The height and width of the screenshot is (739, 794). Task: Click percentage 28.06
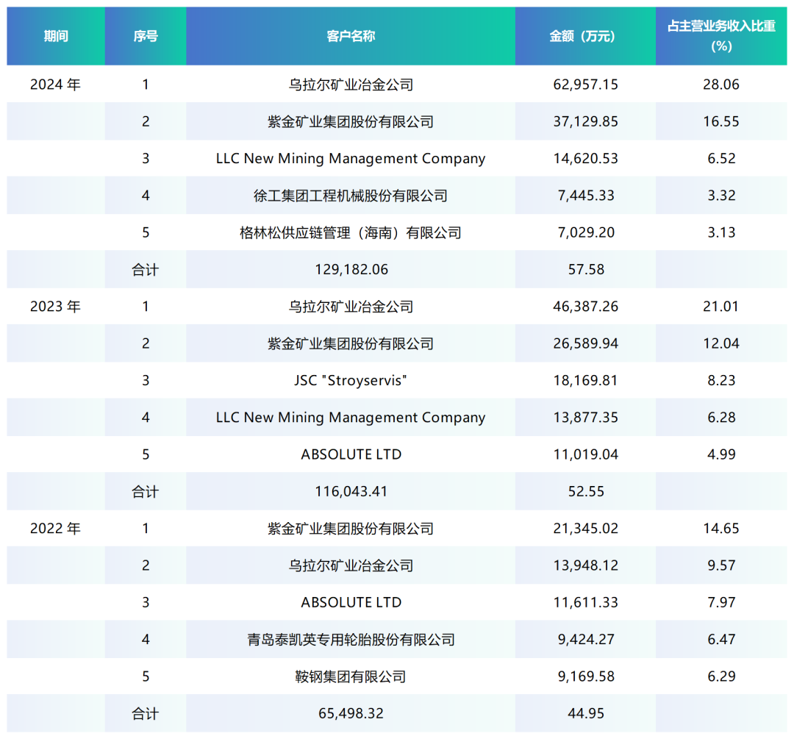721,84
